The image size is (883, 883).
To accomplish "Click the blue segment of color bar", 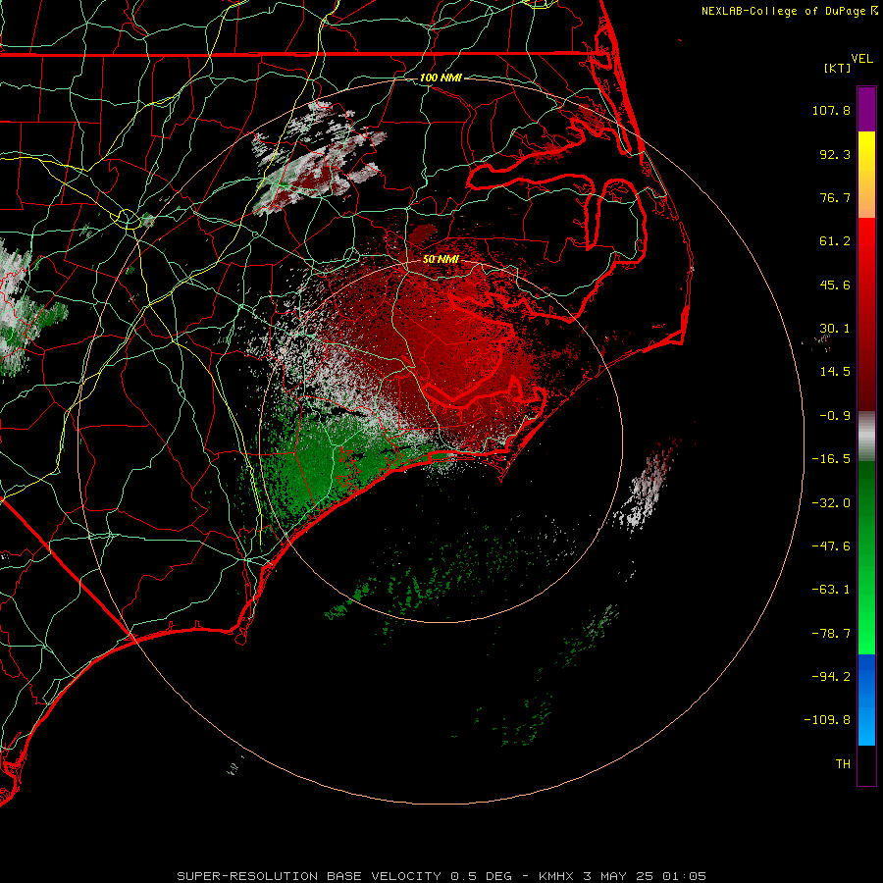I will pos(866,700).
